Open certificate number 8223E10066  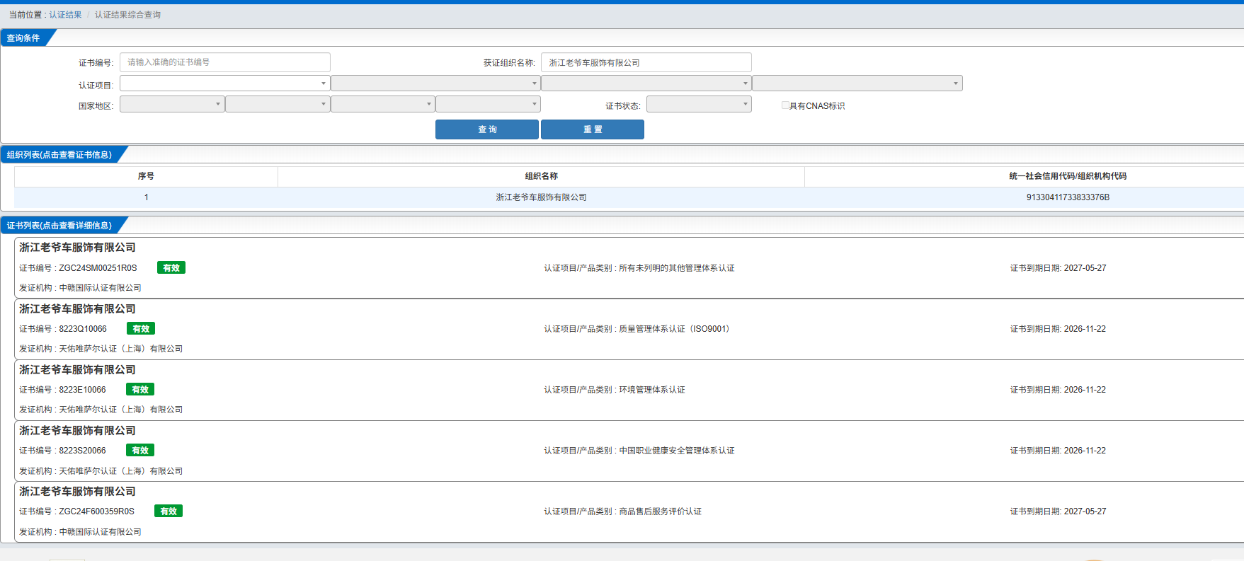click(x=82, y=390)
